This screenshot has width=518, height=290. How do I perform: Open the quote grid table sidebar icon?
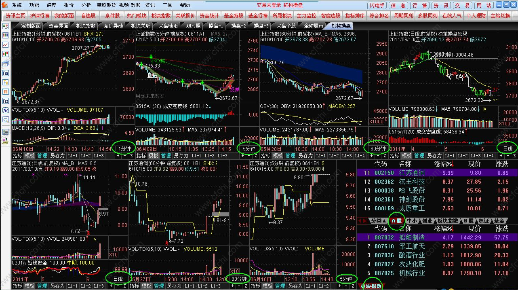click(x=6, y=35)
